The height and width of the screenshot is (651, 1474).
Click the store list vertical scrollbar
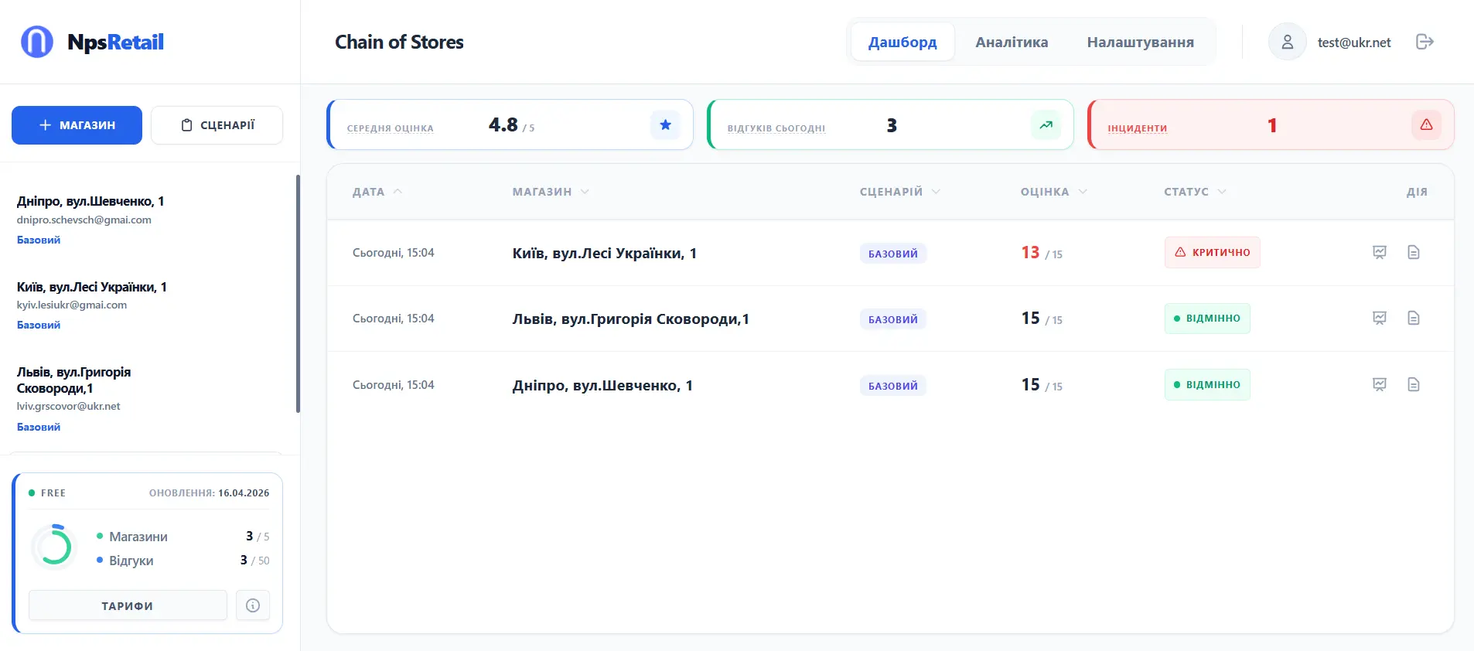[298, 294]
